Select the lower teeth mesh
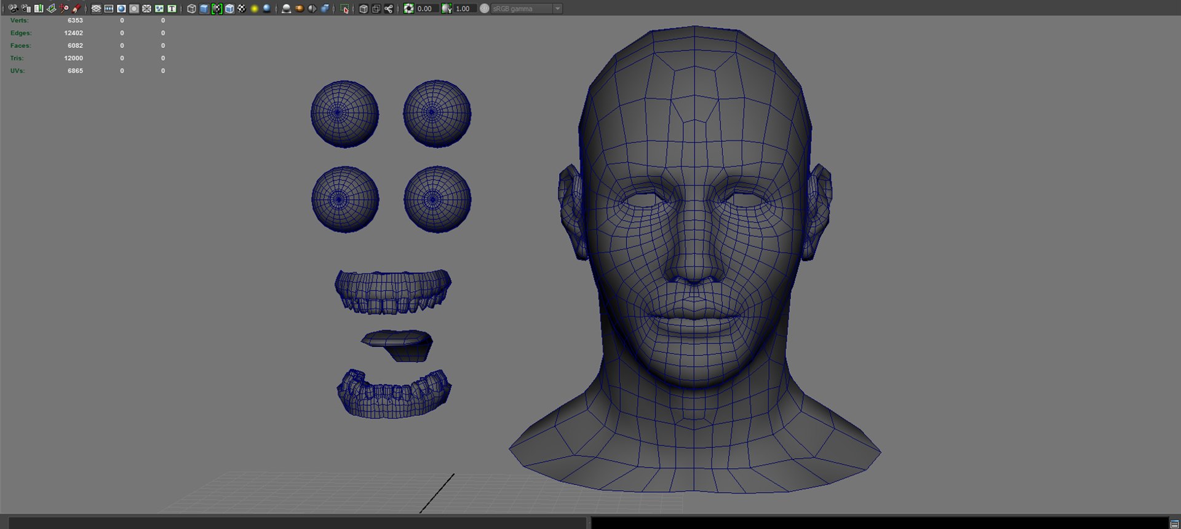 (x=394, y=394)
